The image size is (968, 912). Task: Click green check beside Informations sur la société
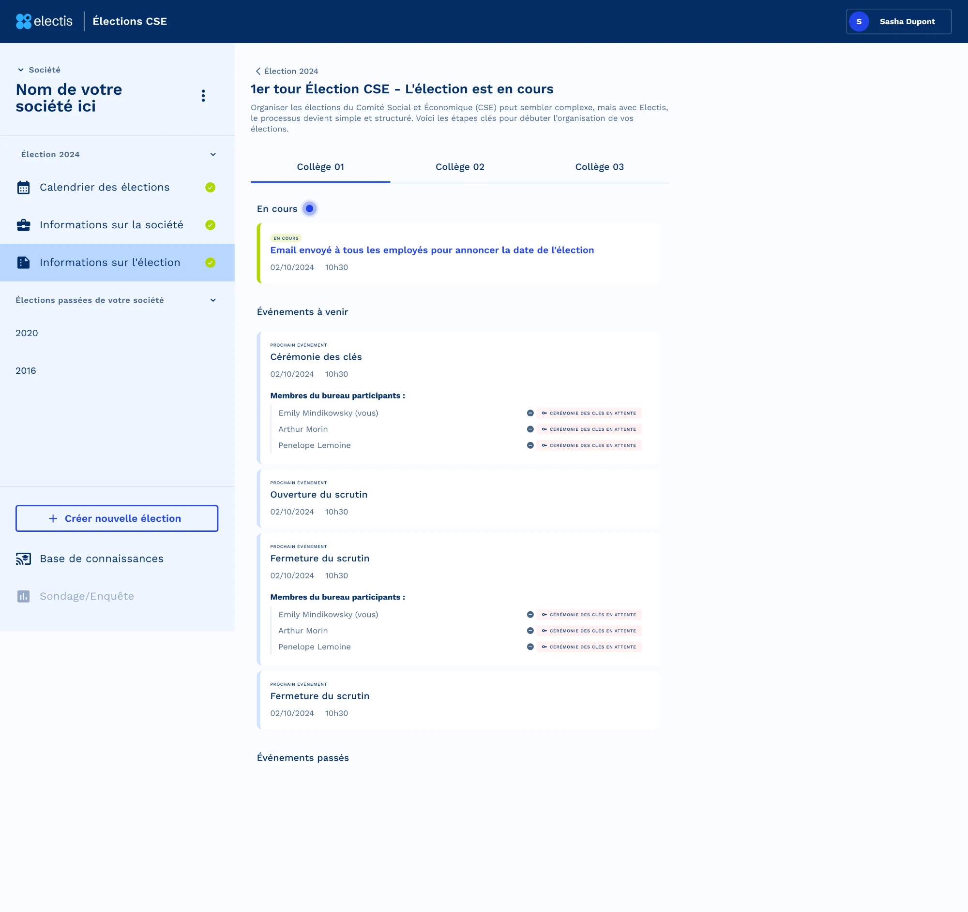tap(211, 225)
